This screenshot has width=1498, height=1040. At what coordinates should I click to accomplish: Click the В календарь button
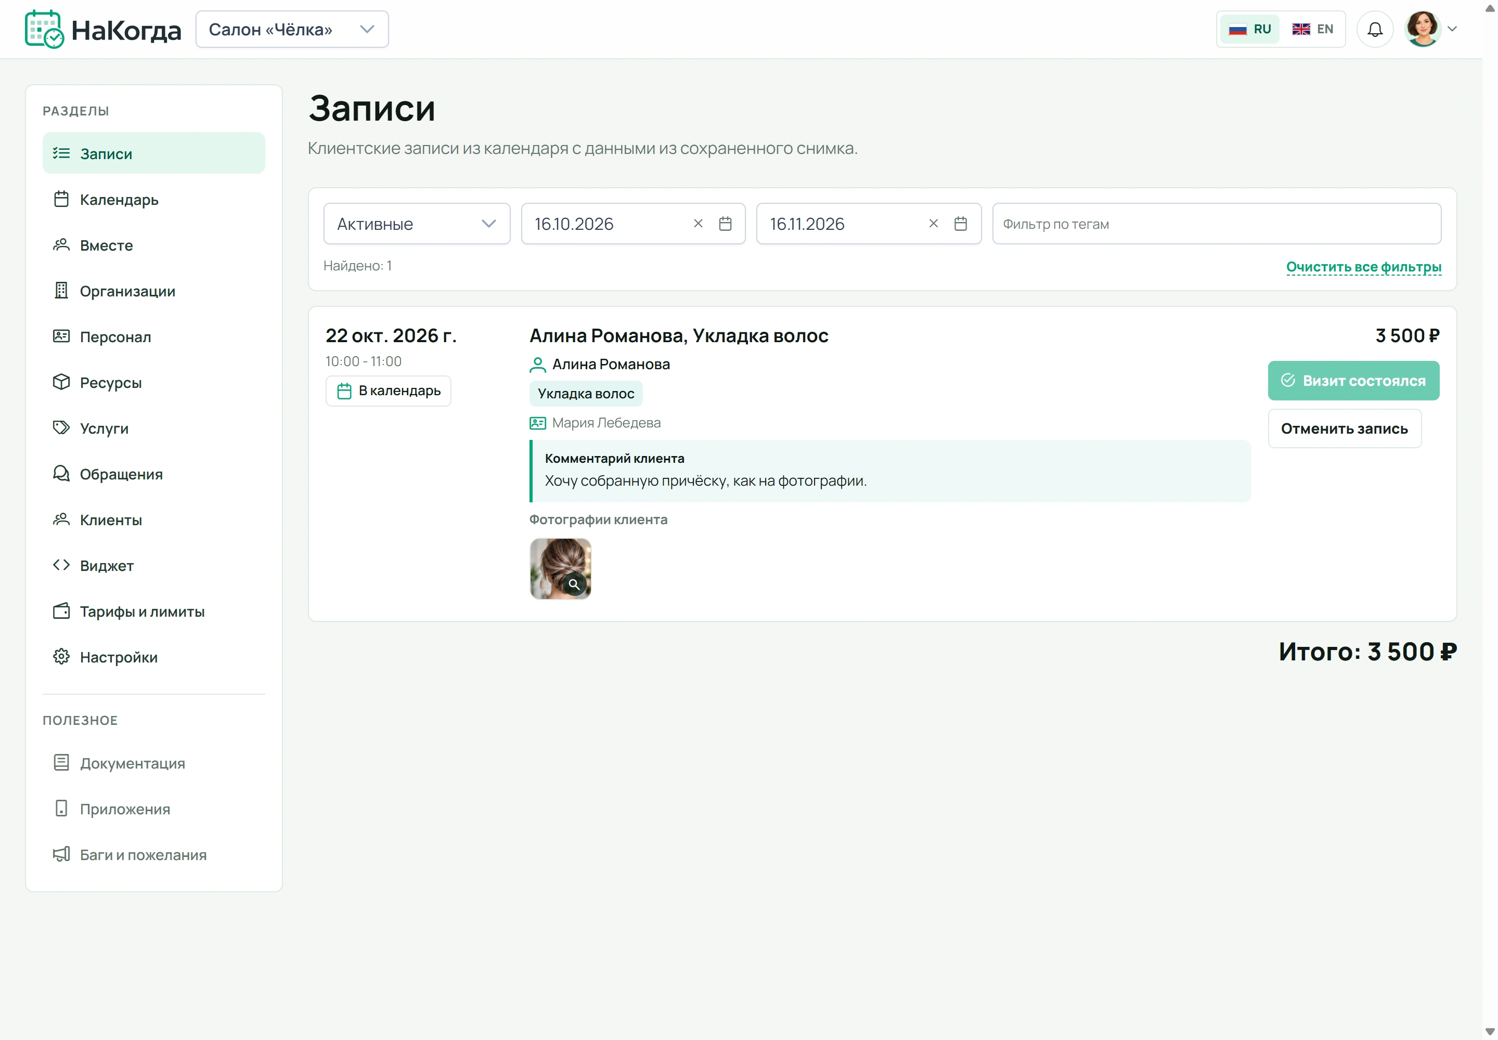[389, 391]
